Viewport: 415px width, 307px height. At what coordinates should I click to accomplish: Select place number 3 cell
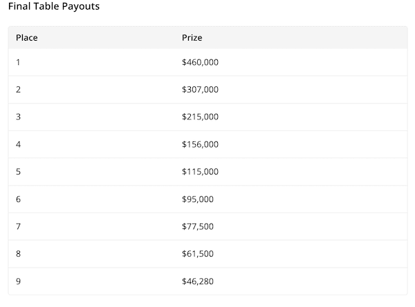pyautogui.click(x=19, y=117)
